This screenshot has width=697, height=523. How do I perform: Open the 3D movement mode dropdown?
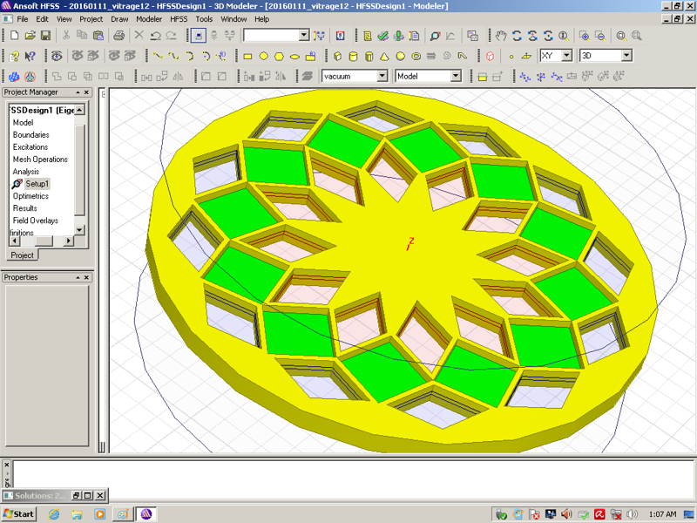pyautogui.click(x=626, y=56)
